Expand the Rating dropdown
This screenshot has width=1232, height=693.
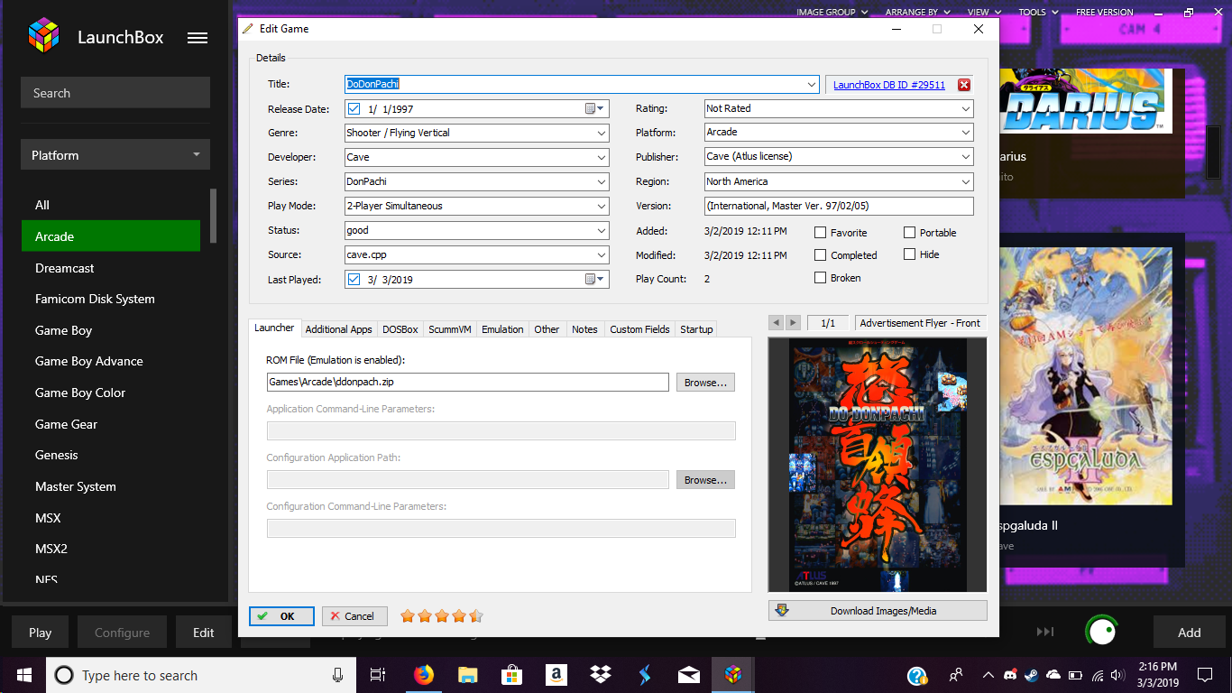966,108
